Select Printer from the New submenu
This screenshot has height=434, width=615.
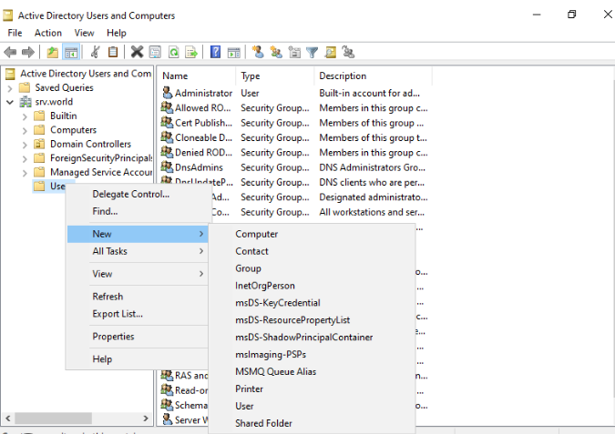pyautogui.click(x=312, y=389)
